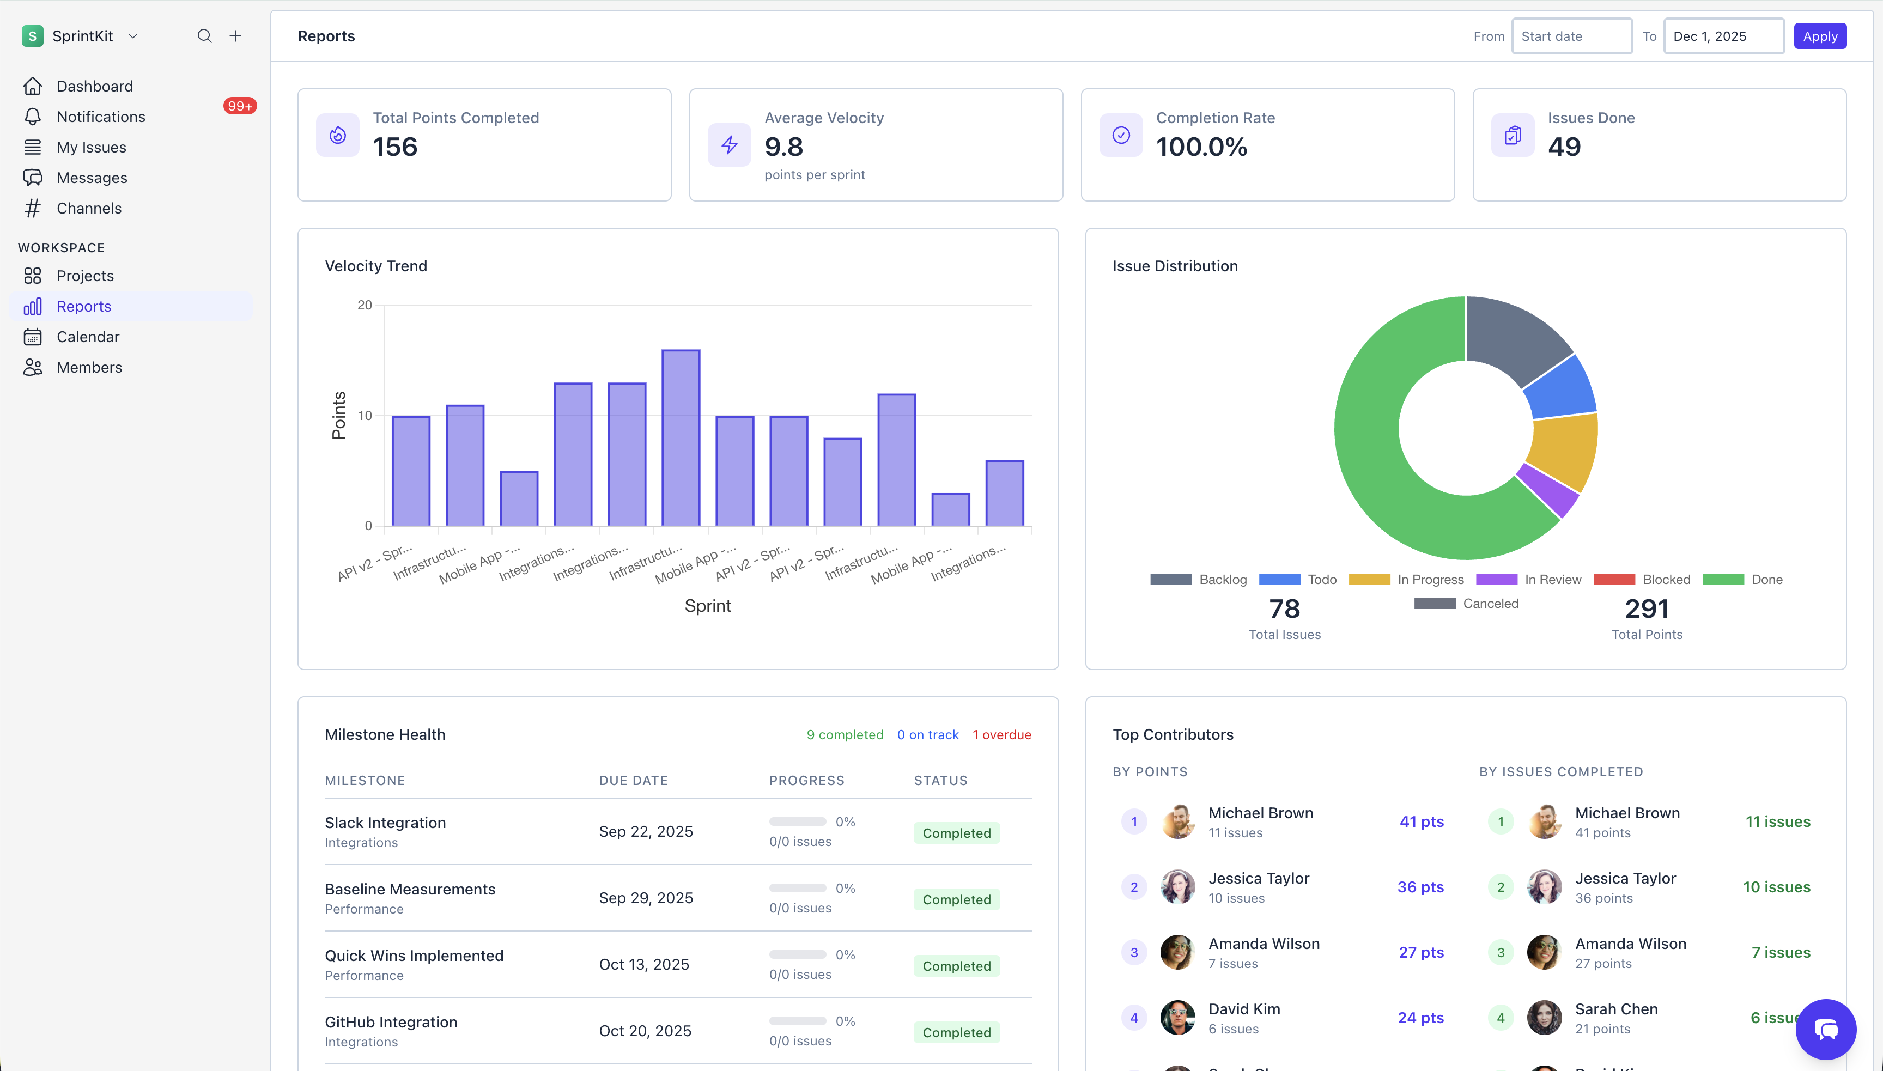
Task: Open the Dashboard home icon
Action: point(33,86)
